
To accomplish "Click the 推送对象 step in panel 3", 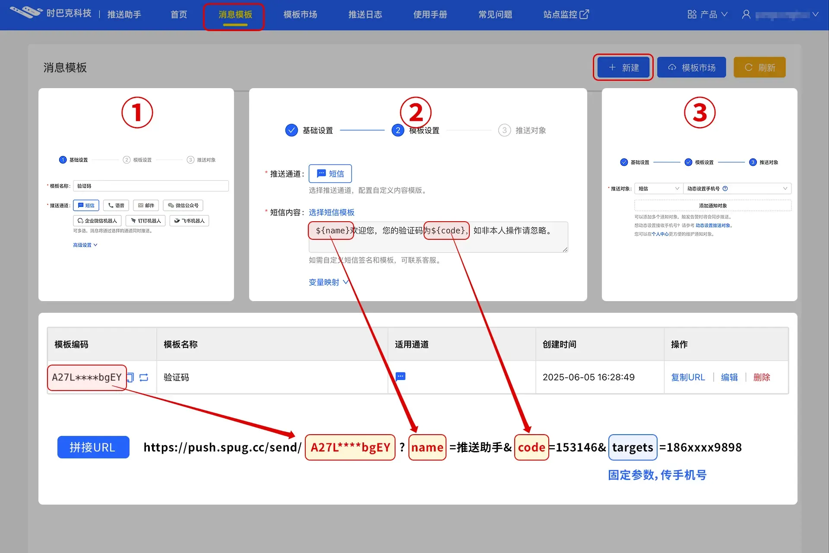I will (764, 162).
